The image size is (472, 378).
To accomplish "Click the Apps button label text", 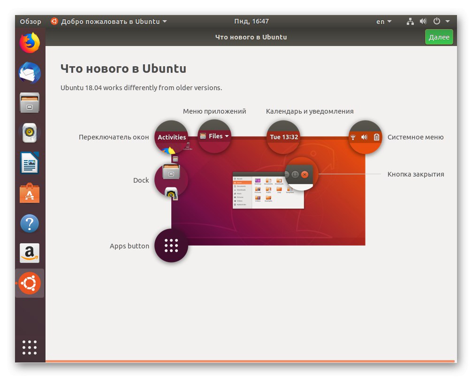I will tap(129, 246).
